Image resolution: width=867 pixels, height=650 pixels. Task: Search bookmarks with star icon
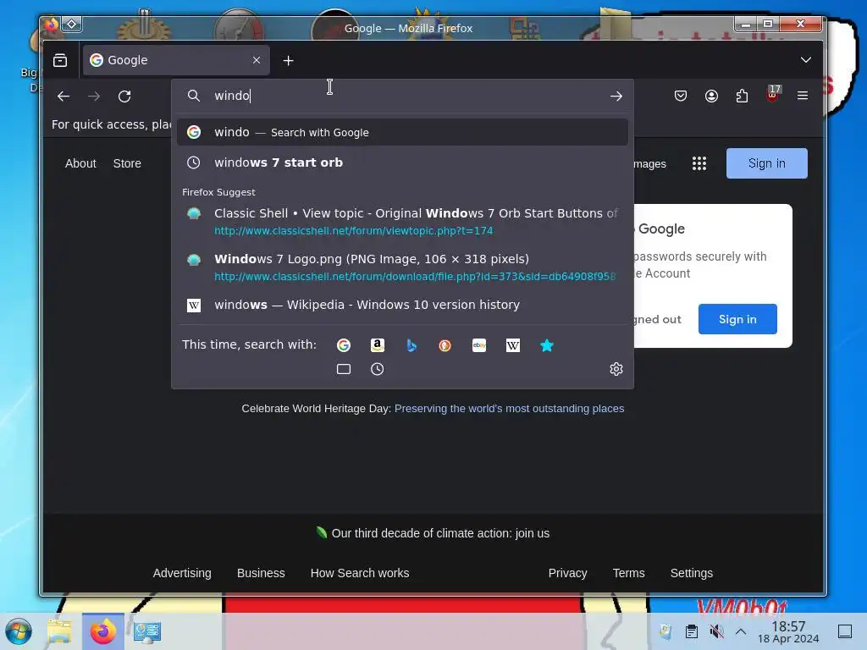[x=546, y=345]
